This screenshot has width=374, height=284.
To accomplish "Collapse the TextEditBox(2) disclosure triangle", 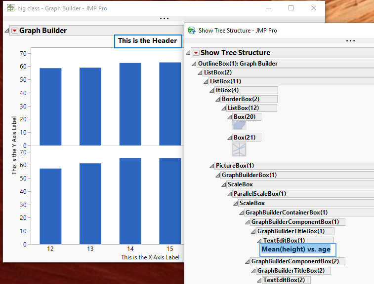I will (259, 281).
